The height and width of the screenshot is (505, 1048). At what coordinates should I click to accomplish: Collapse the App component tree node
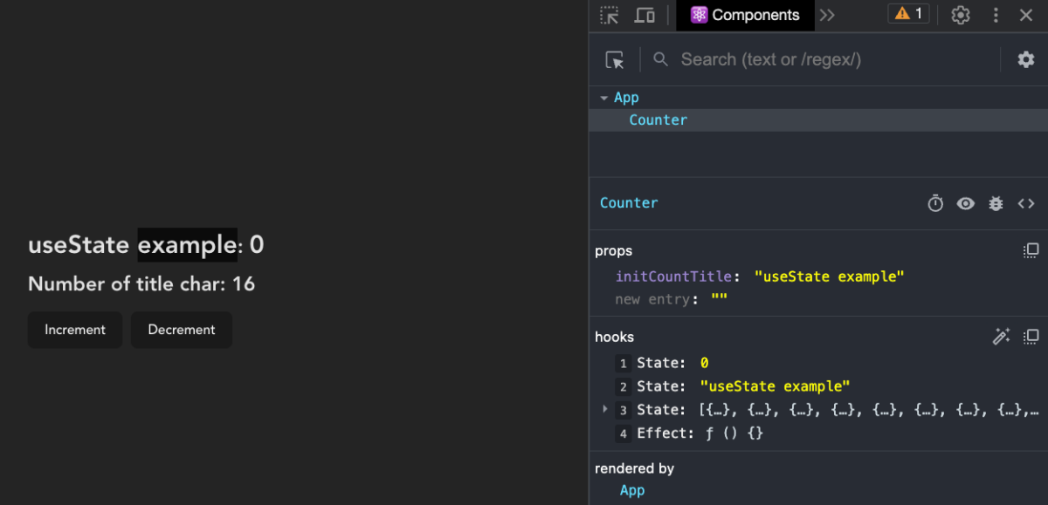(x=604, y=97)
